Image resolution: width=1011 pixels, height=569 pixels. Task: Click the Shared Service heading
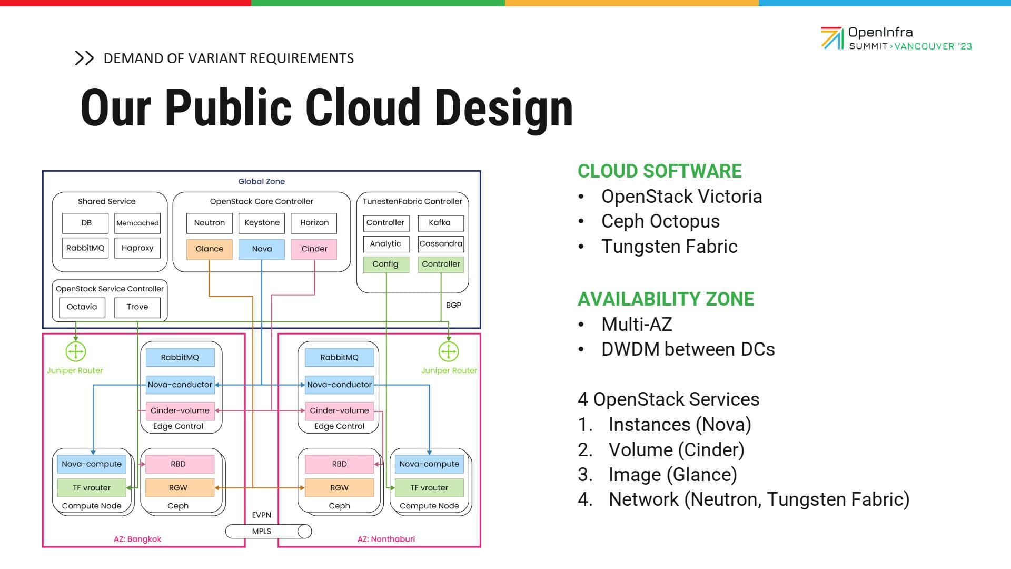[x=107, y=201]
